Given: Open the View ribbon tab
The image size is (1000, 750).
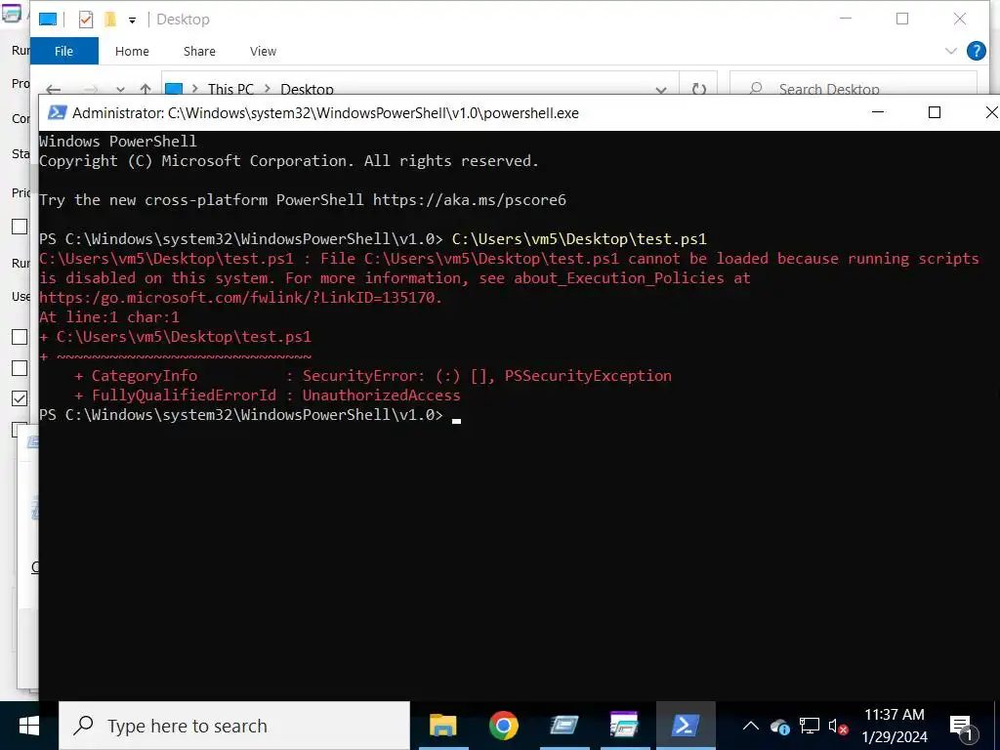Looking at the screenshot, I should 263,51.
